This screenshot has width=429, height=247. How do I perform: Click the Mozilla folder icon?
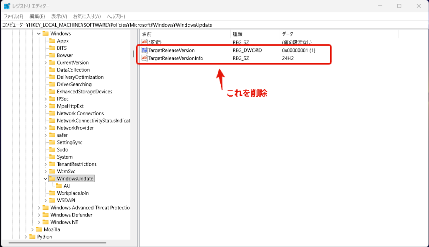coord(39,229)
